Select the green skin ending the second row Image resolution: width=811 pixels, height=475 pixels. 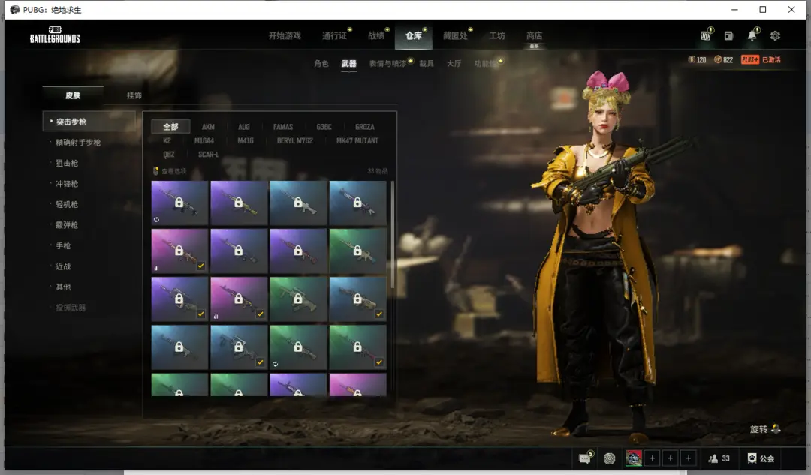[x=358, y=251]
